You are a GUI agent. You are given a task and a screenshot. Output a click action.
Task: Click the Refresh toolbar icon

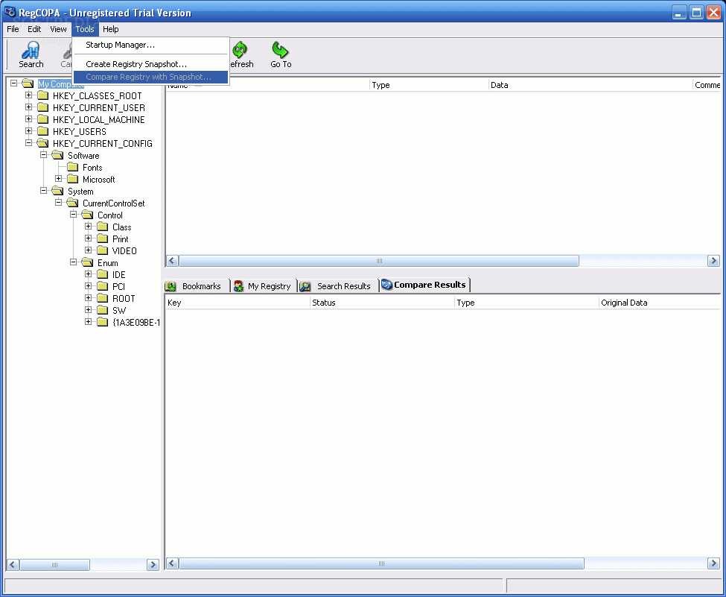click(241, 50)
